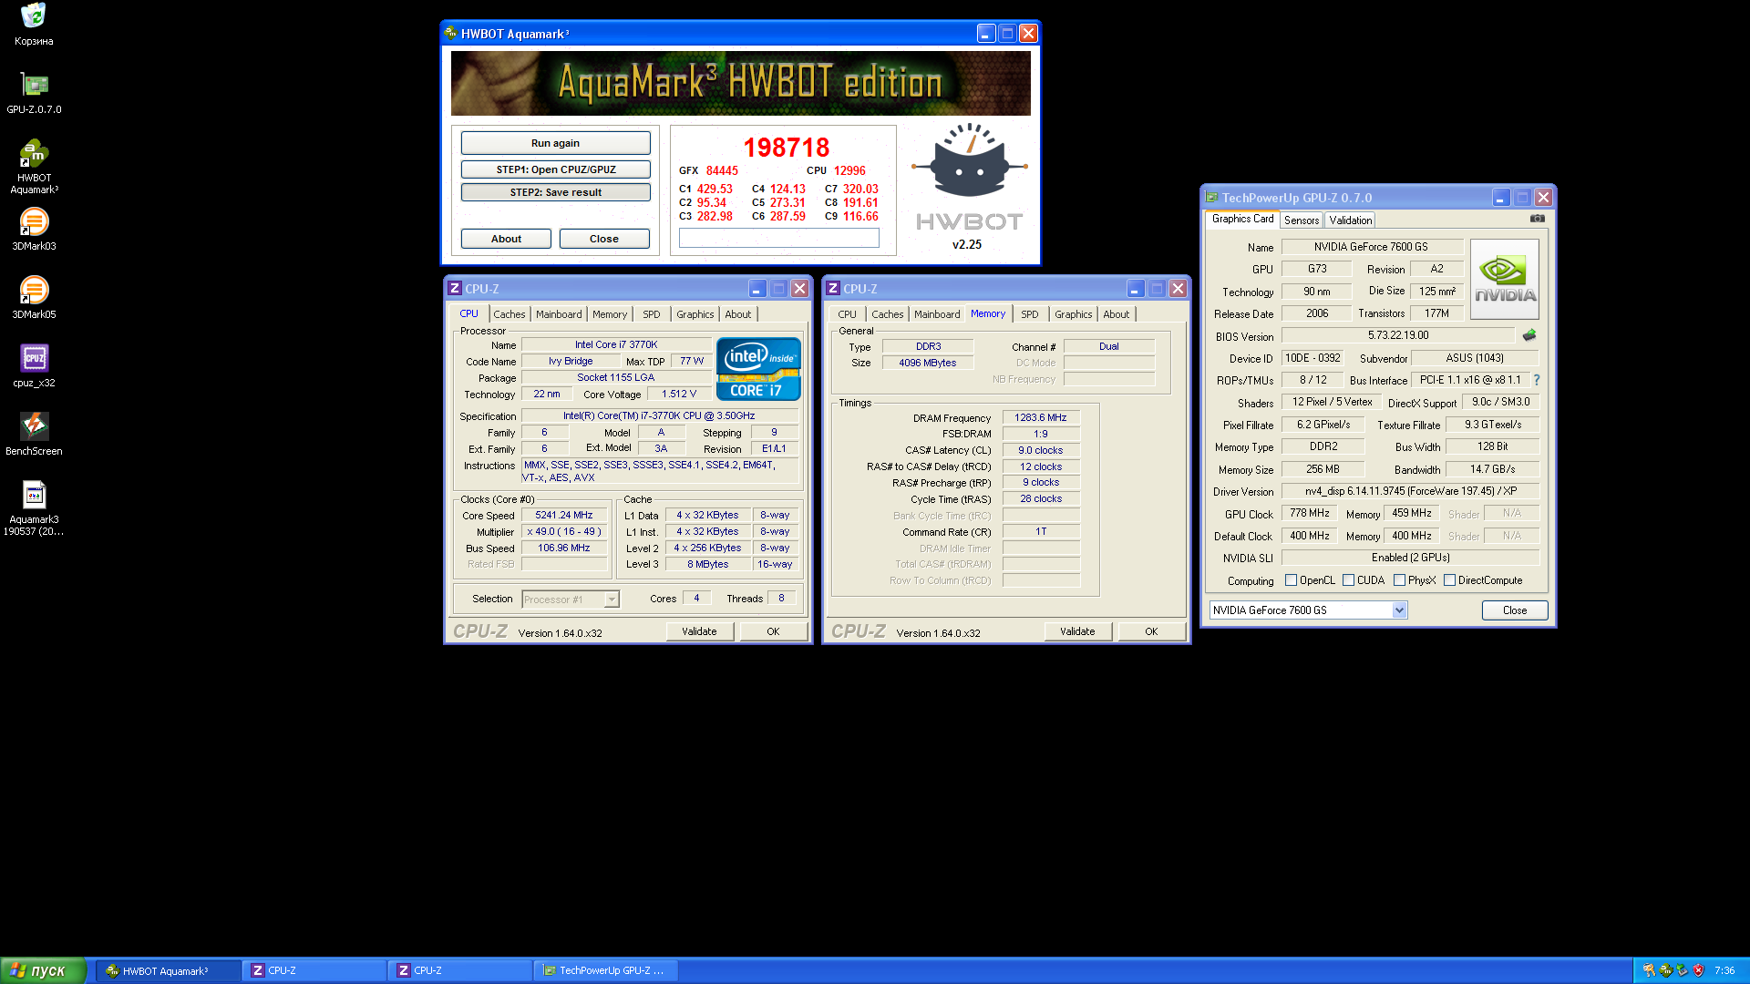
Task: Click the taskbar clock 7:36
Action: pyautogui.click(x=1724, y=970)
